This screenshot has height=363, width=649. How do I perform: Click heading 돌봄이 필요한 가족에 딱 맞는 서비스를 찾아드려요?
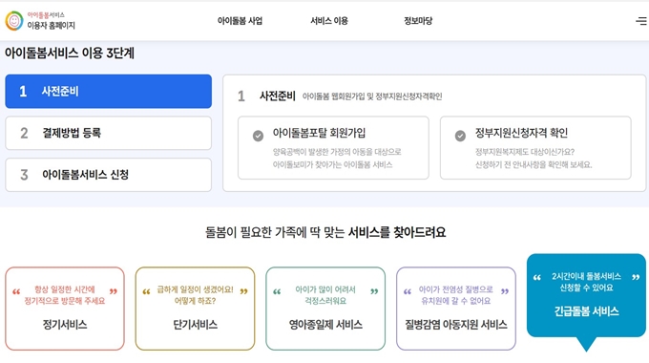(325, 232)
